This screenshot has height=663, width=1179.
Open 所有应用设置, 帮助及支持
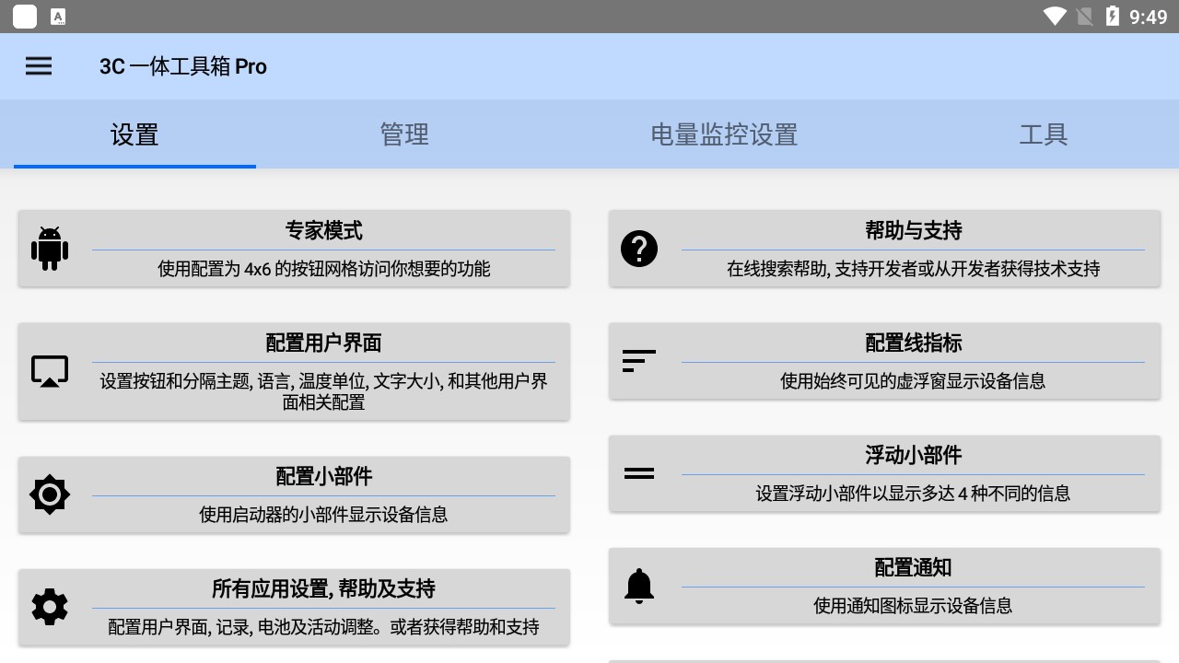[294, 607]
